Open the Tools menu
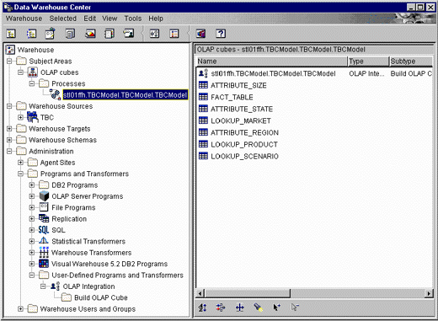438x321 pixels. pos(133,19)
